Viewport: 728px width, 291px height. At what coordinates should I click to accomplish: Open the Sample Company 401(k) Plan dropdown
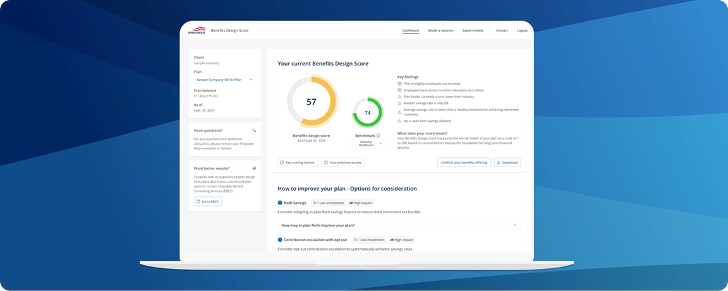coord(225,80)
